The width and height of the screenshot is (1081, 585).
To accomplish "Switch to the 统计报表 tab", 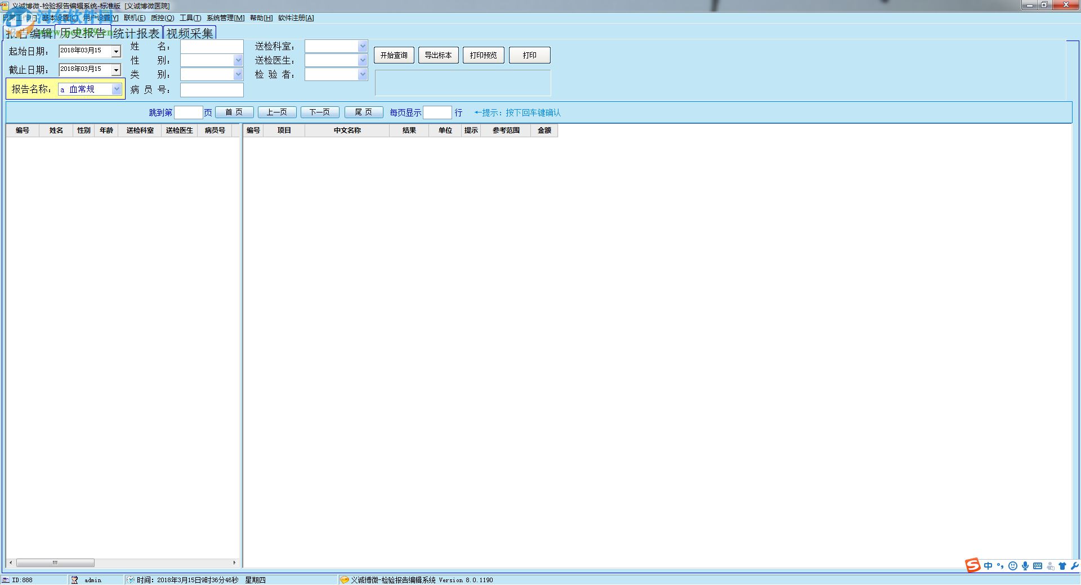I will pos(137,33).
